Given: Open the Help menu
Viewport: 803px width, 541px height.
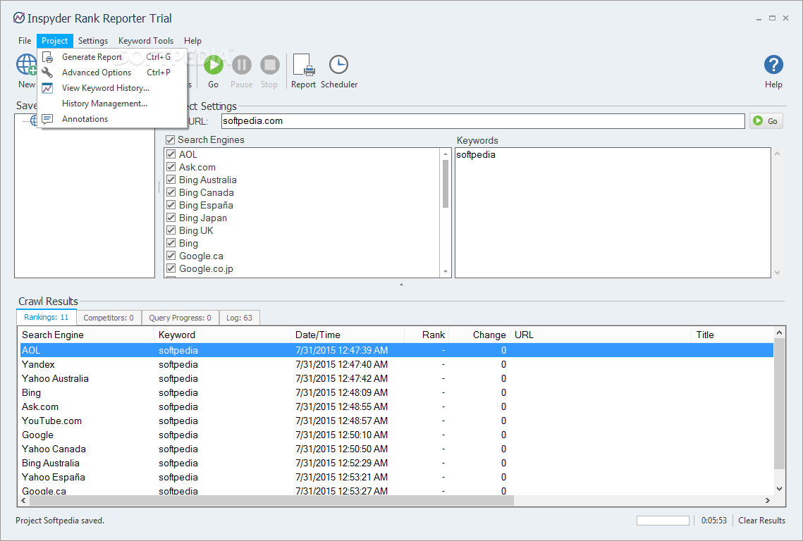Looking at the screenshot, I should (x=192, y=40).
